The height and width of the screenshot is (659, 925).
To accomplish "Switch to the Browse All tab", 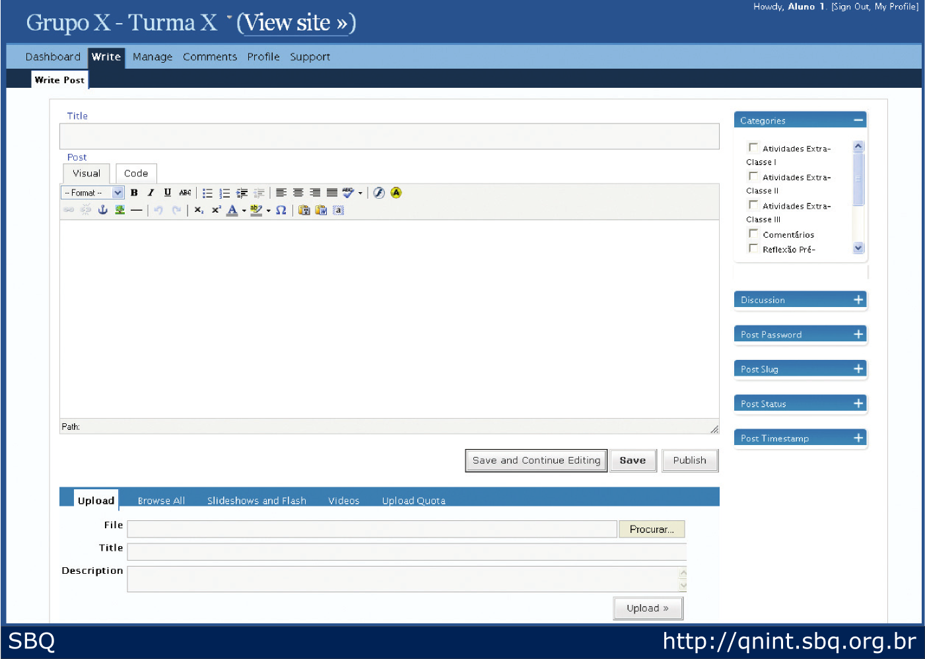I will point(161,501).
